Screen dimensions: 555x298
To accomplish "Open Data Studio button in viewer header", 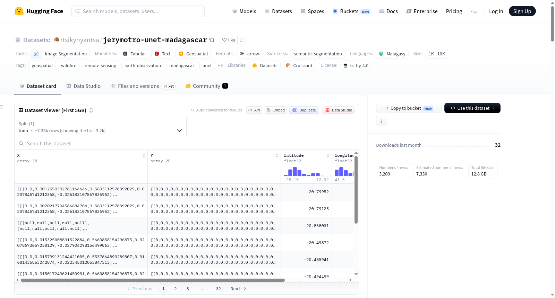I will click(339, 110).
